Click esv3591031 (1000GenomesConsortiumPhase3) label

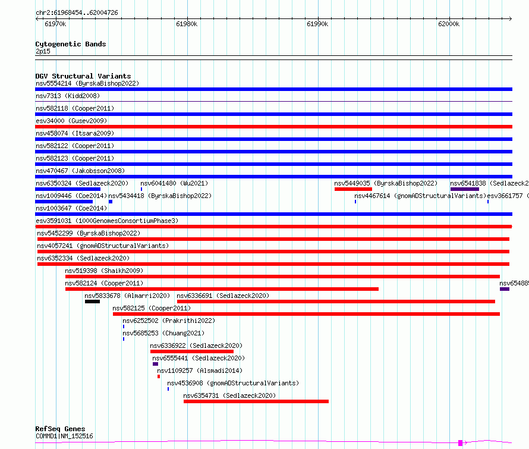point(107,221)
